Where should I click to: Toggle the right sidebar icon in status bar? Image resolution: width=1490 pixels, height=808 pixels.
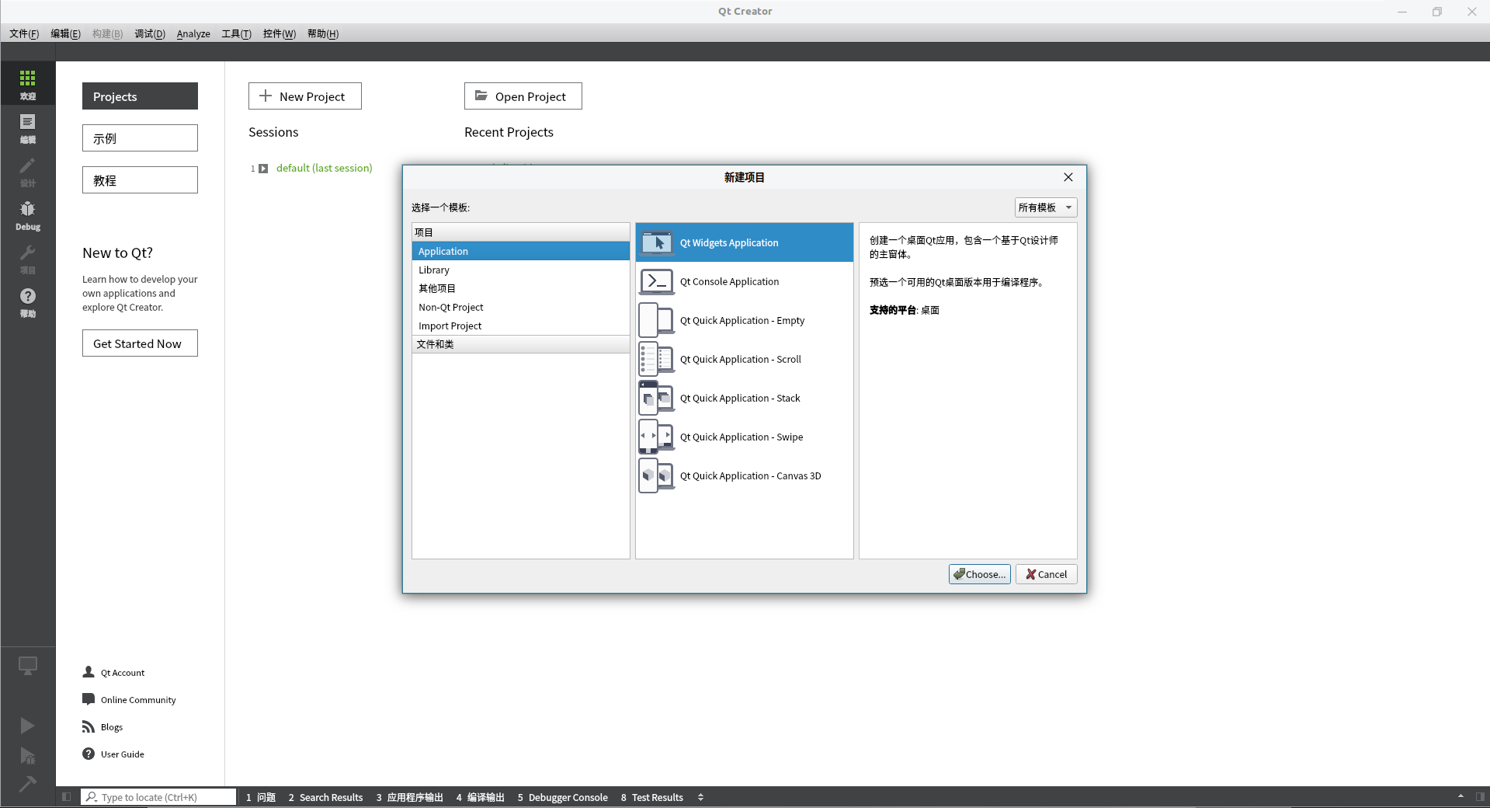point(1480,797)
